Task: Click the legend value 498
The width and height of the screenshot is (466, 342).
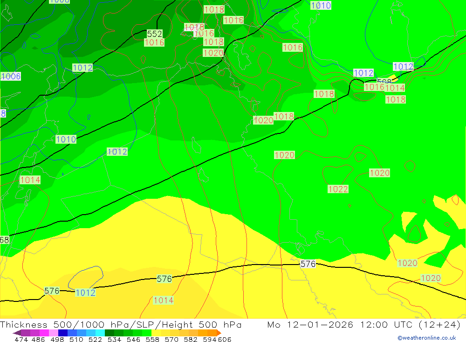Action: pos(57,339)
